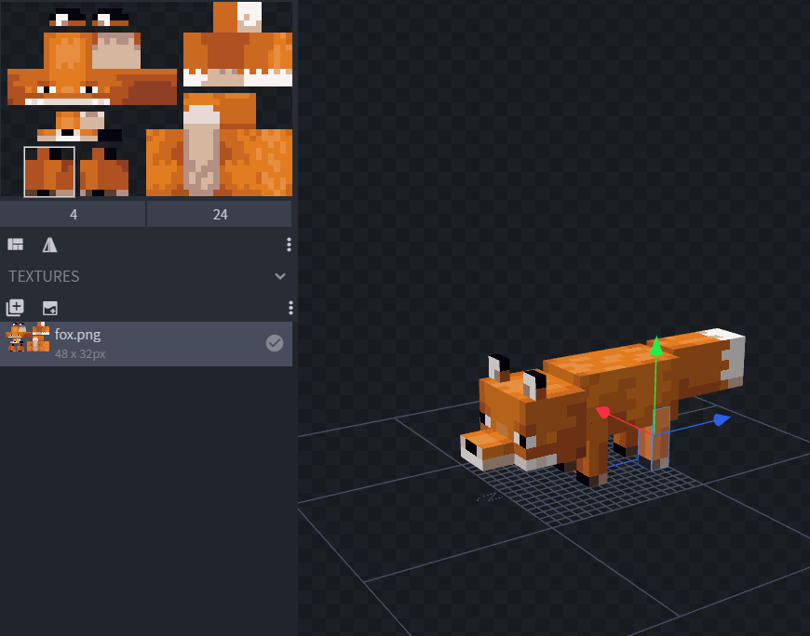Click the red X-axis gizmo arrow

[x=602, y=412]
